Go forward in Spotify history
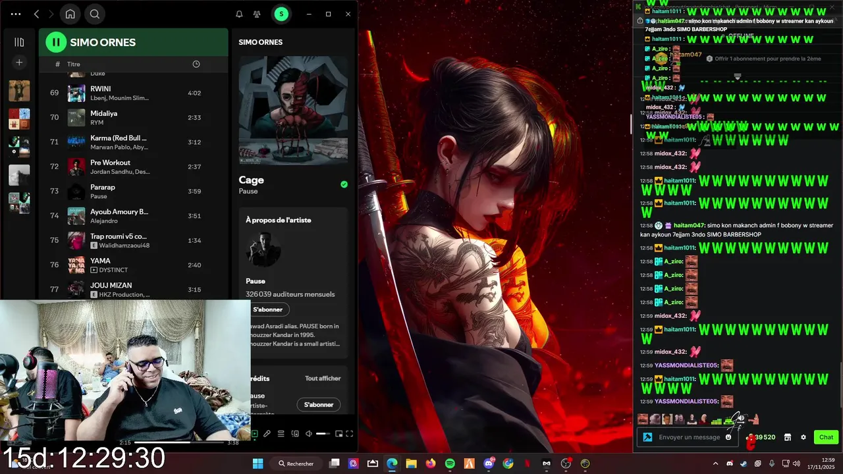 coord(51,14)
